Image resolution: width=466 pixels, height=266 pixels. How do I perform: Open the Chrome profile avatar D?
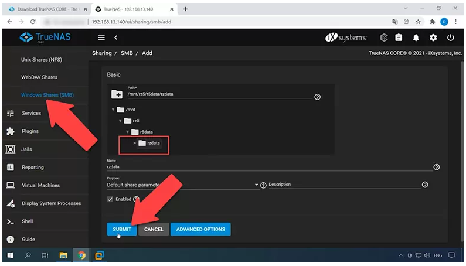click(x=444, y=22)
